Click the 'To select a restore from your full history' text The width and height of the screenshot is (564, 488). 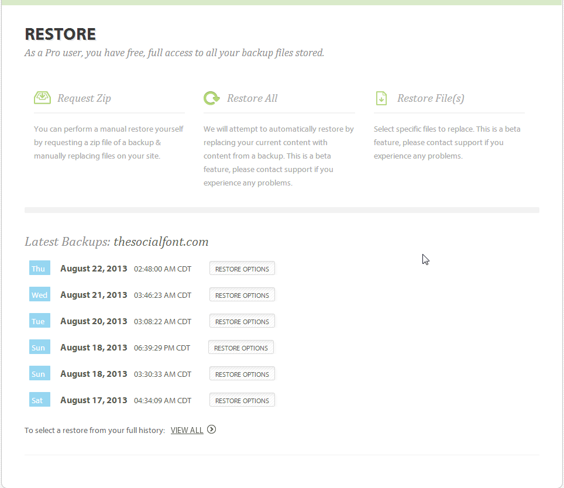[95, 431]
